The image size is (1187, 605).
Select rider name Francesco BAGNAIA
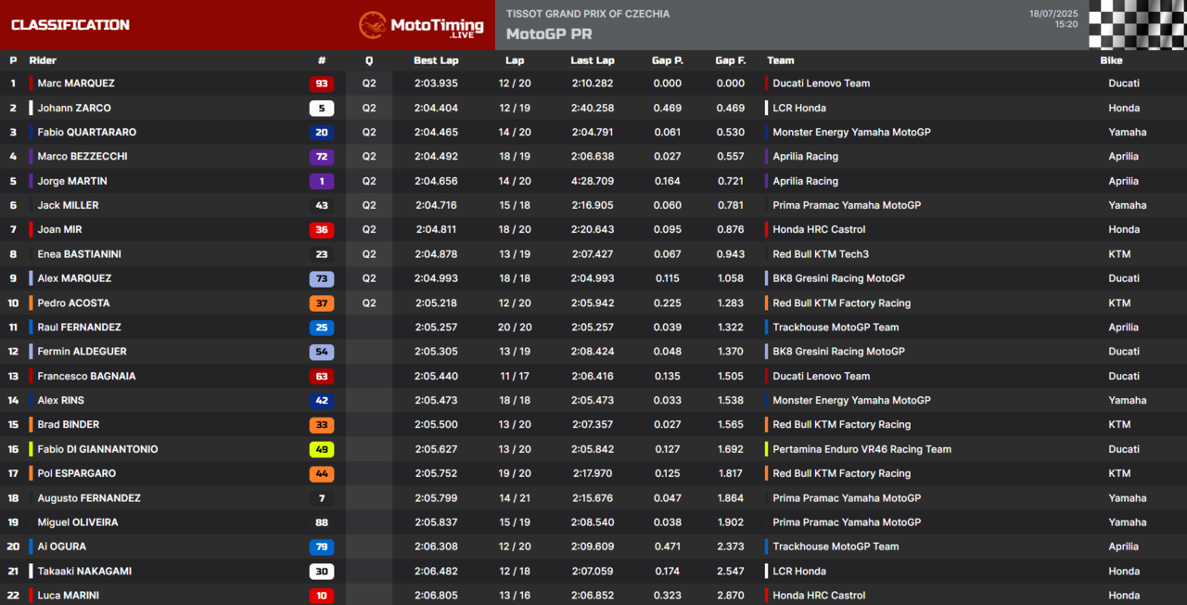tap(86, 377)
